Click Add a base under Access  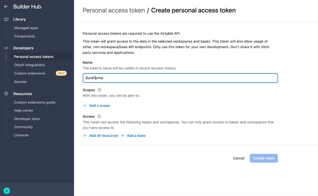click(136, 135)
